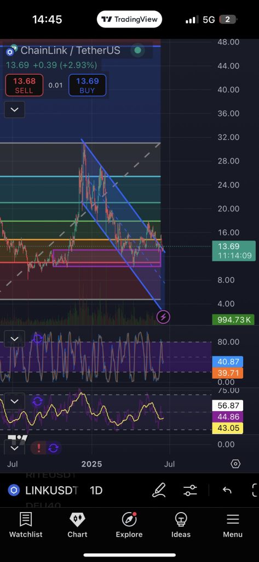Tap the refresh icon on RSI pane
Image resolution: width=259 pixels, height=562 pixels.
coord(38,401)
